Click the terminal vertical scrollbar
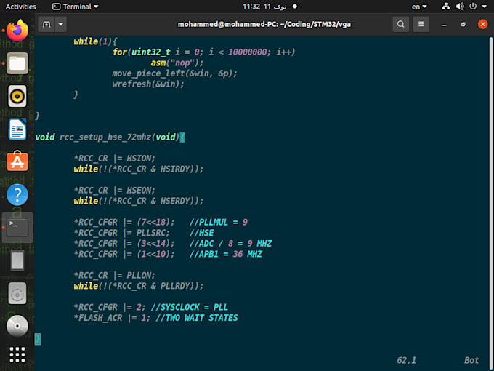Screen dimensions: 494x371 pyautogui.click(x=491, y=202)
